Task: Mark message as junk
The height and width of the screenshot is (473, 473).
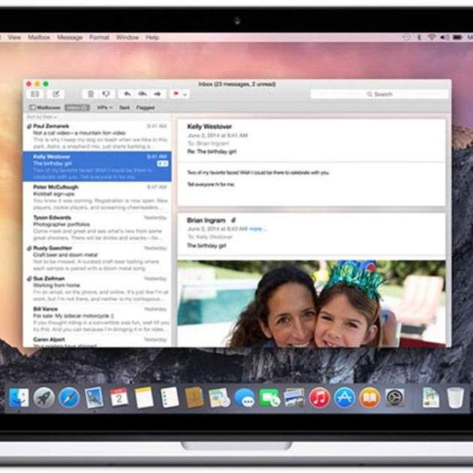Action: 107,94
